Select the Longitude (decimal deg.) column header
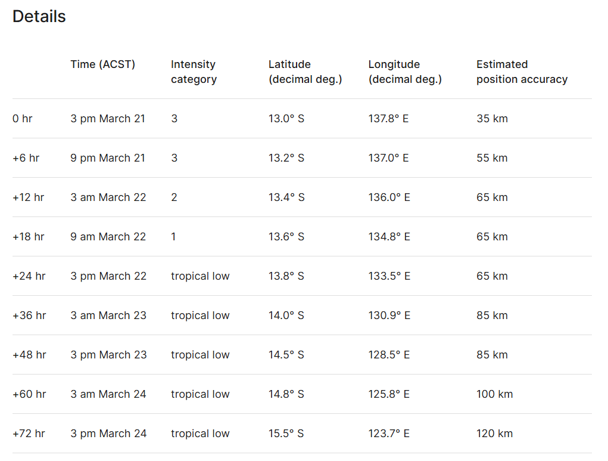This screenshot has width=608, height=461. click(405, 72)
